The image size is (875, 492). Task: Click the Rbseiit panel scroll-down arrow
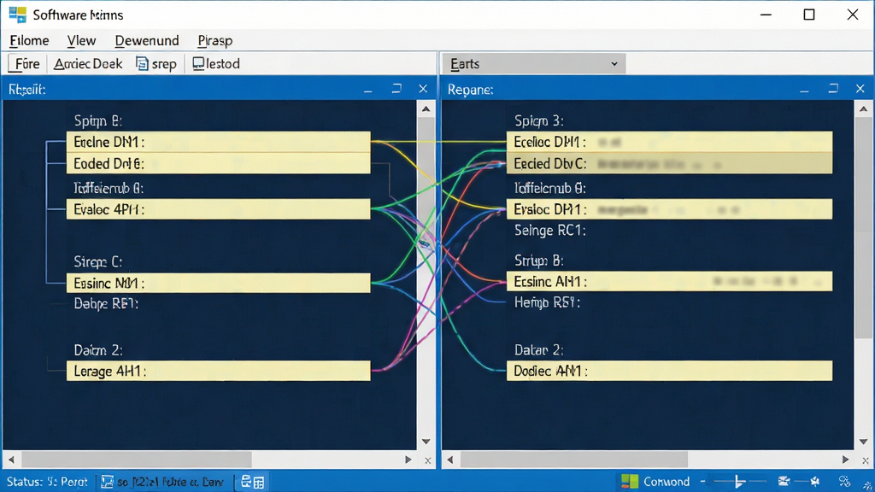click(x=426, y=442)
